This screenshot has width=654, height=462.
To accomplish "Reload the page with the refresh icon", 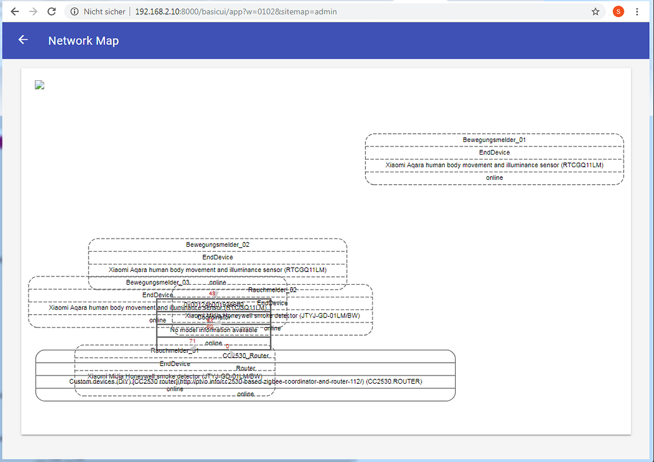I will pos(52,11).
